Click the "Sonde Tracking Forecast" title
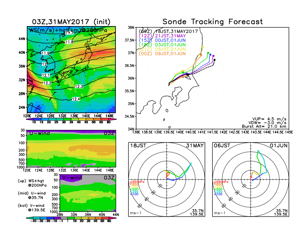 coord(213,22)
